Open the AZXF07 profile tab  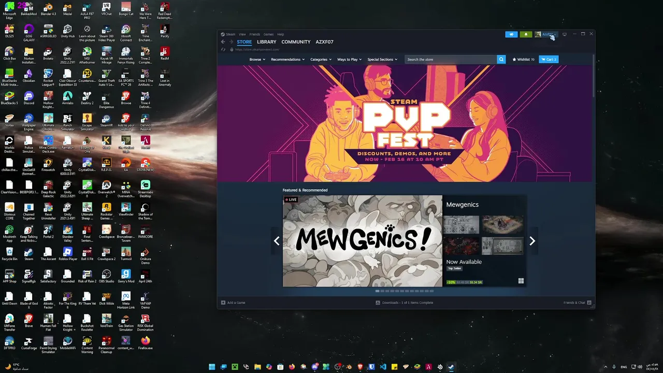[x=325, y=42]
